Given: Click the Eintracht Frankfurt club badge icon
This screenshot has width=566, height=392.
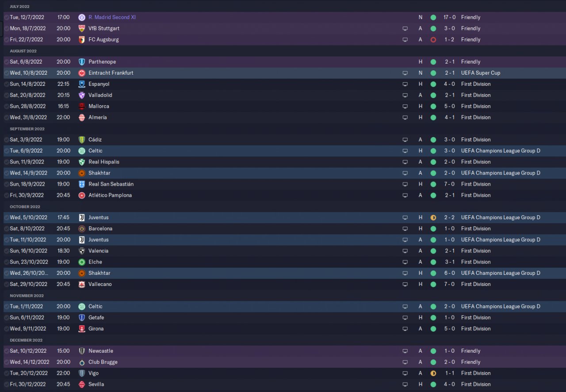Looking at the screenshot, I should (x=81, y=73).
